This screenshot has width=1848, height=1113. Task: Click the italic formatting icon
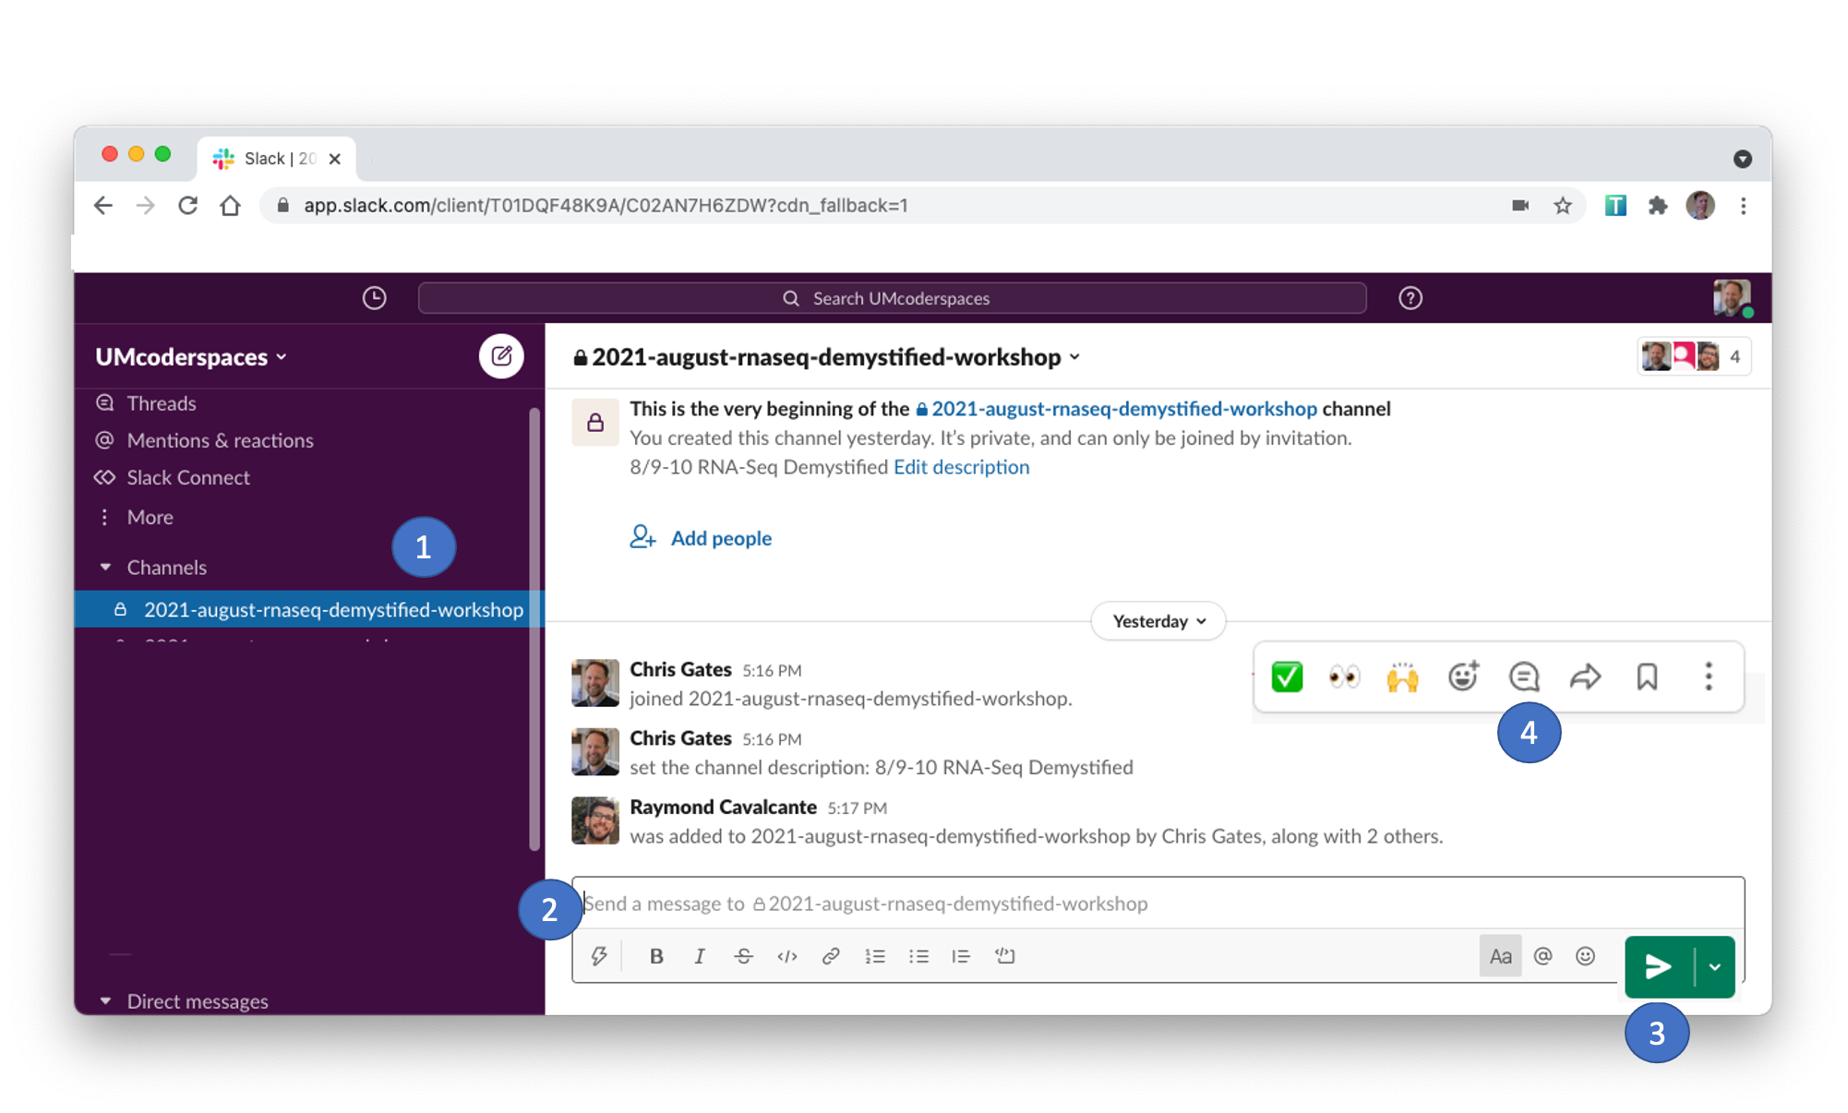click(701, 954)
